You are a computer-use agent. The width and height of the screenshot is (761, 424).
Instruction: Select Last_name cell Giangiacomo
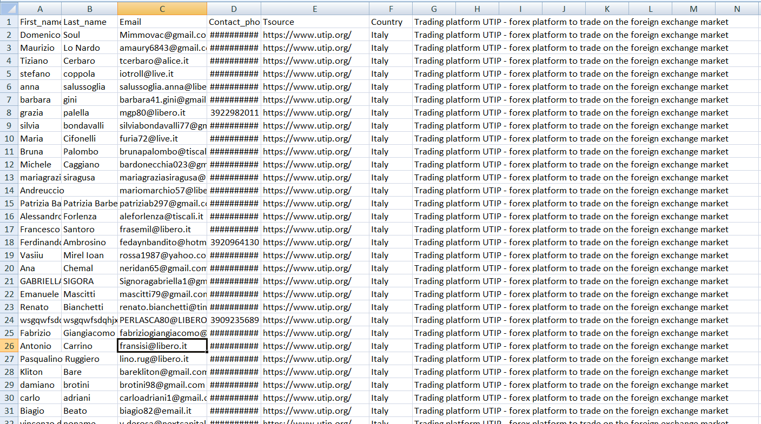pyautogui.click(x=90, y=333)
